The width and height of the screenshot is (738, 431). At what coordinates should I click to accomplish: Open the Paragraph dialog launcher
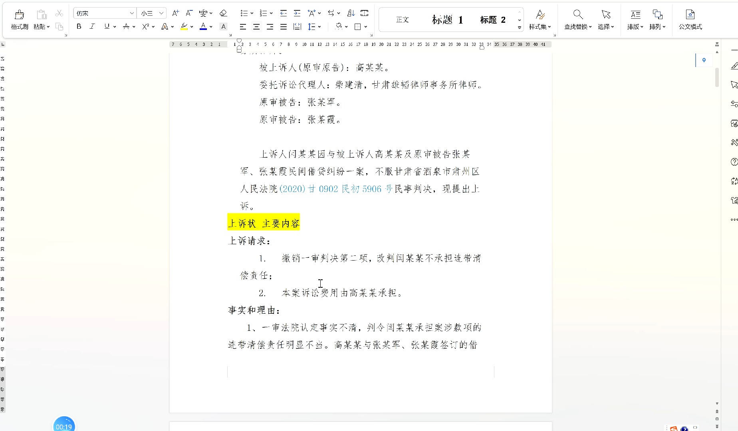point(371,35)
